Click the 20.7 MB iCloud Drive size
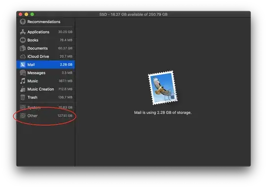The height and width of the screenshot is (188, 267). tap(66, 56)
